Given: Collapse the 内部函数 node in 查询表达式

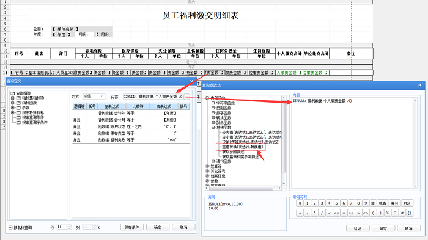Looking at the screenshot, I should coord(207,98).
